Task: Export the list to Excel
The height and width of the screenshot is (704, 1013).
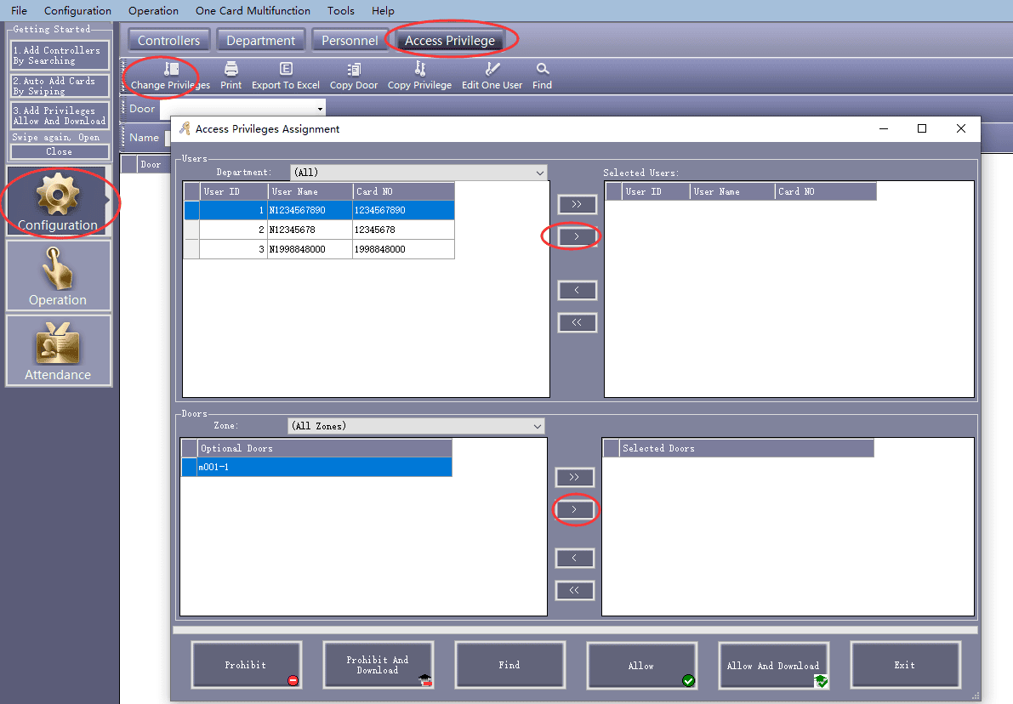Action: [286, 77]
